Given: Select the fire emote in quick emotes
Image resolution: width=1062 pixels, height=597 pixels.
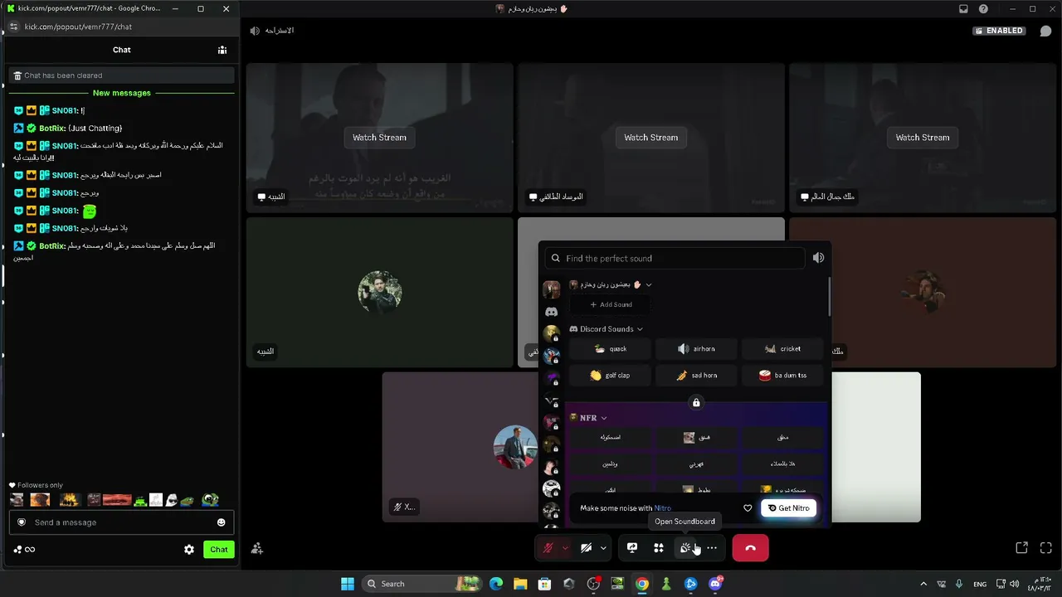Looking at the screenshot, I should [x=69, y=500].
